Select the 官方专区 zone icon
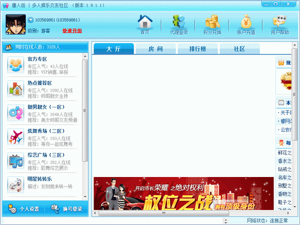This screenshot has height=225, width=300. tap(16, 65)
